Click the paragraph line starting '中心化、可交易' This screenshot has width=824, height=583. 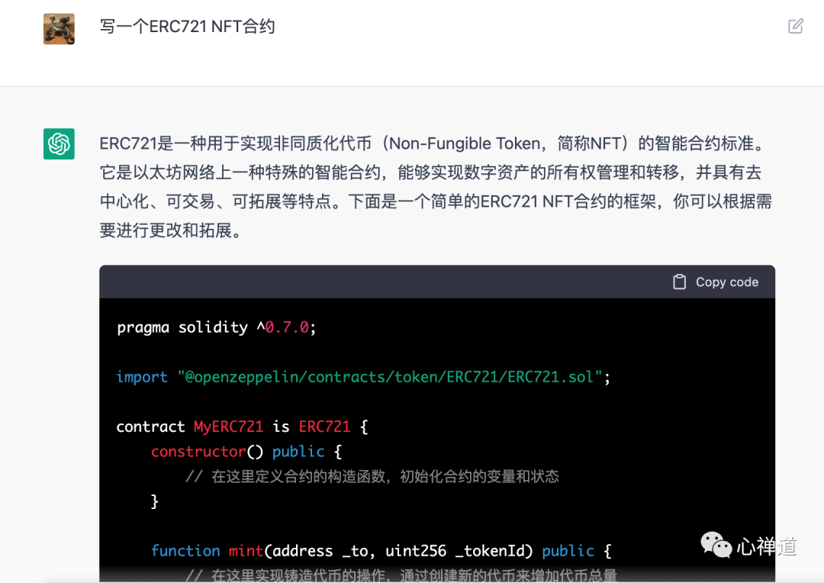(436, 201)
